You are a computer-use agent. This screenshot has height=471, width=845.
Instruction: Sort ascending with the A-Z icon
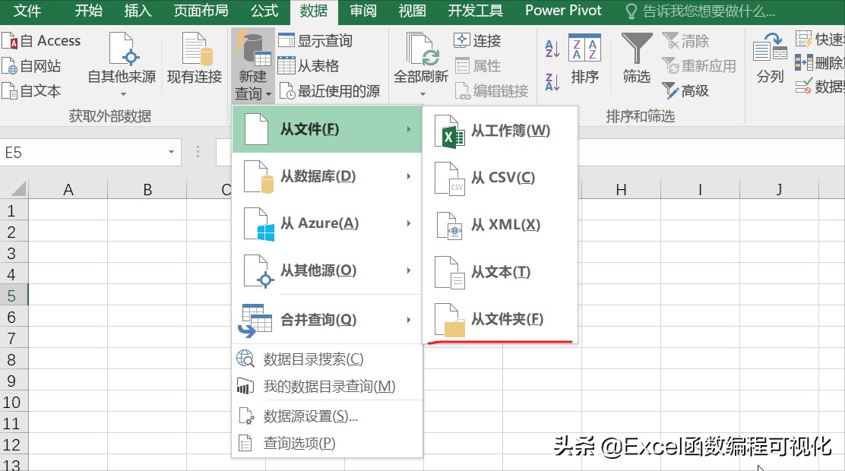[x=552, y=50]
